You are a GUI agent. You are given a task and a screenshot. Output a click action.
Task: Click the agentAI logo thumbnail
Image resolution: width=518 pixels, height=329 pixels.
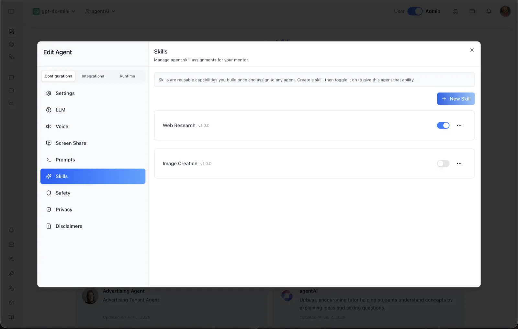[x=287, y=296]
